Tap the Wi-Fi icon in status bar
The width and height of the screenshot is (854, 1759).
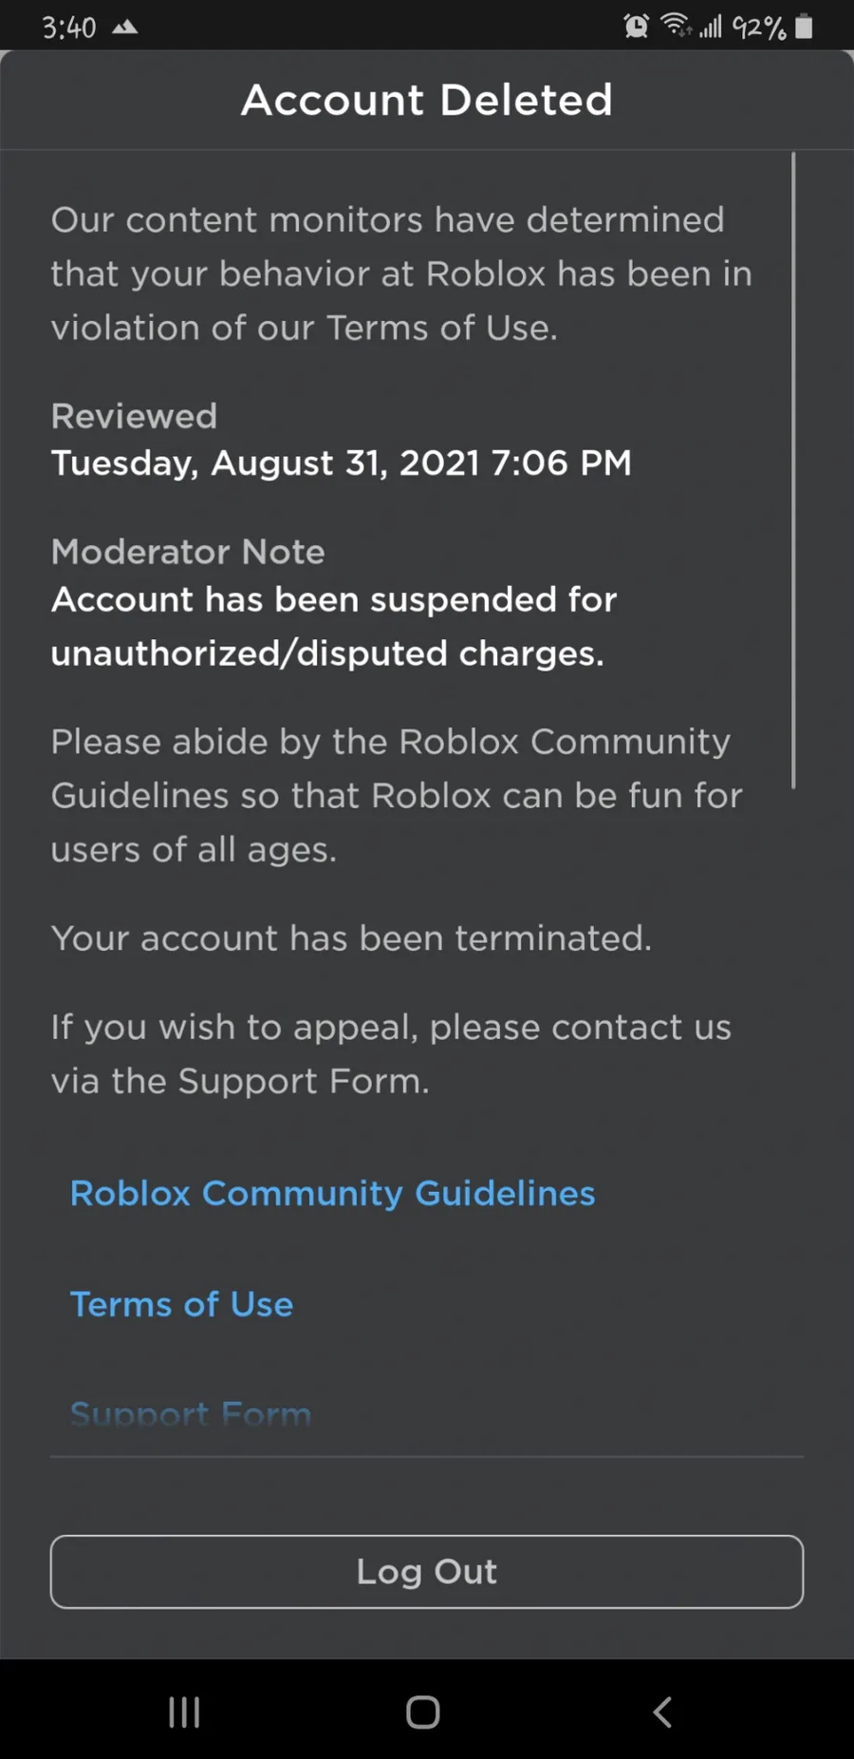pyautogui.click(x=676, y=26)
